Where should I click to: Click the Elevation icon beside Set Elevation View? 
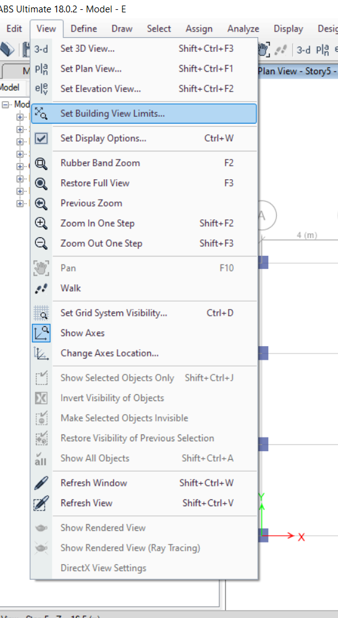click(x=41, y=89)
